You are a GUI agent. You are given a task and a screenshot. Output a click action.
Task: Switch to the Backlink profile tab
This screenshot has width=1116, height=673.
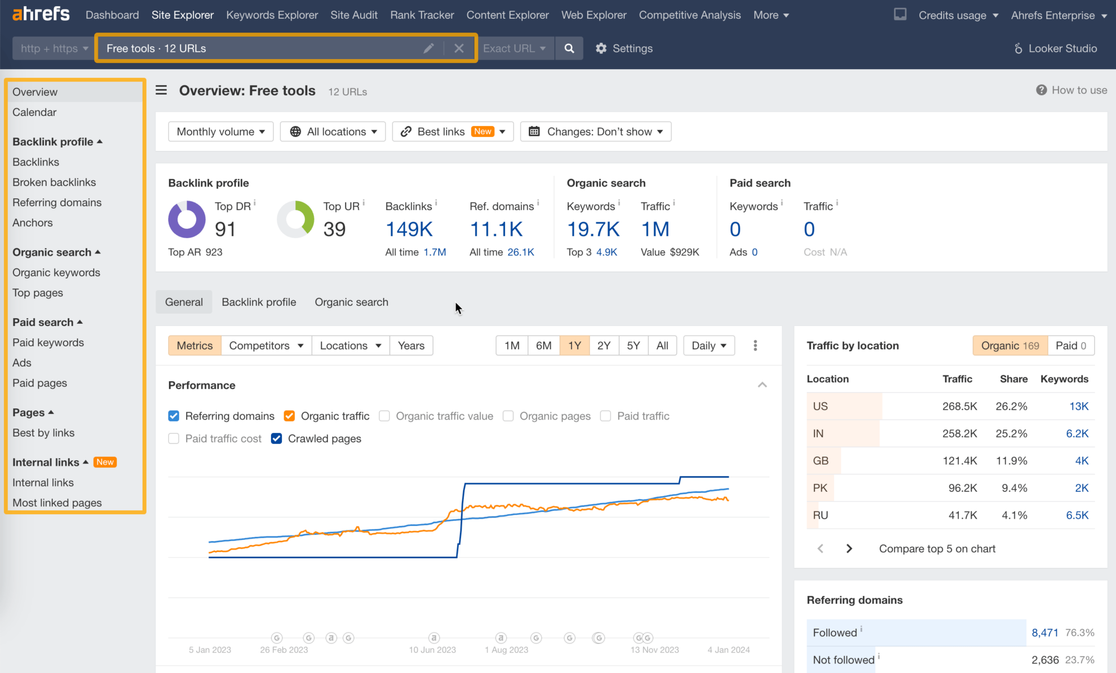coord(258,302)
